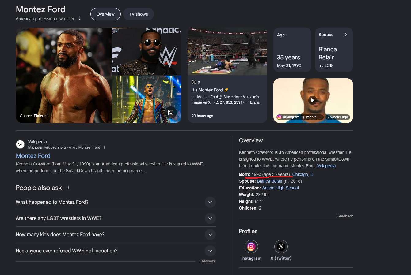Click the "23 hours ago" timestamp
This screenshot has width=411, height=275.
202,116
